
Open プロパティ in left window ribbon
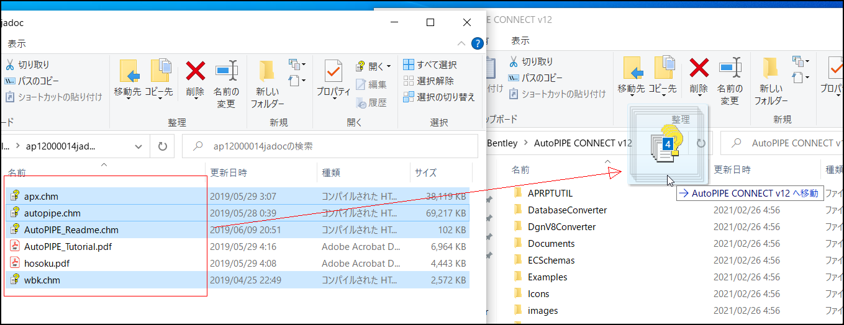pyautogui.click(x=334, y=80)
